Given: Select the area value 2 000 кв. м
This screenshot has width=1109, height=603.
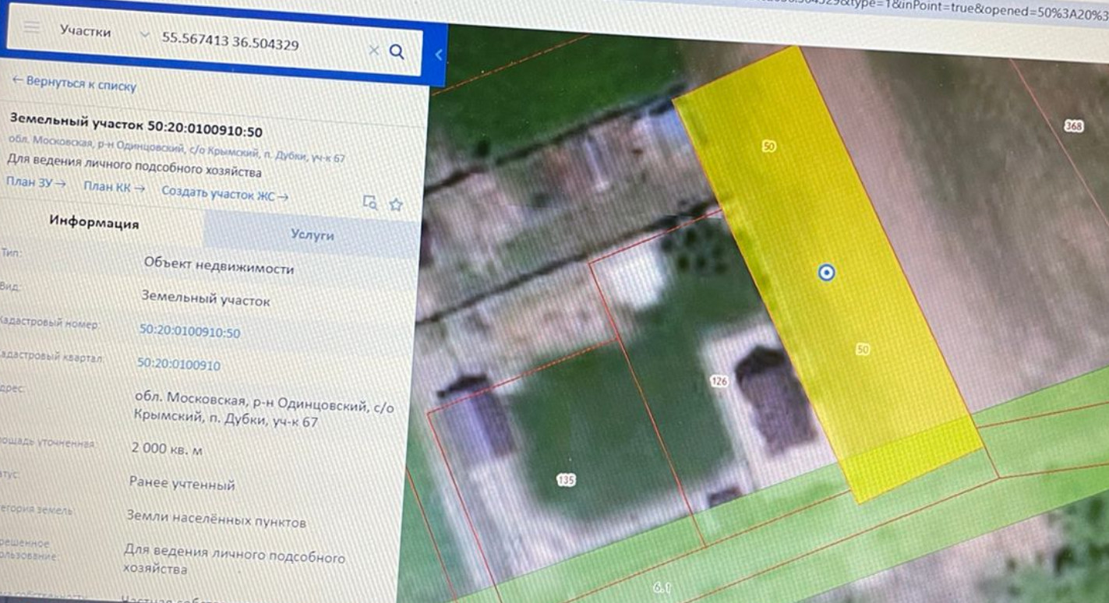Looking at the screenshot, I should (168, 450).
